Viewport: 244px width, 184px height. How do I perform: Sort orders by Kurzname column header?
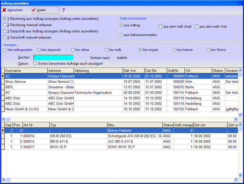click(x=26, y=71)
